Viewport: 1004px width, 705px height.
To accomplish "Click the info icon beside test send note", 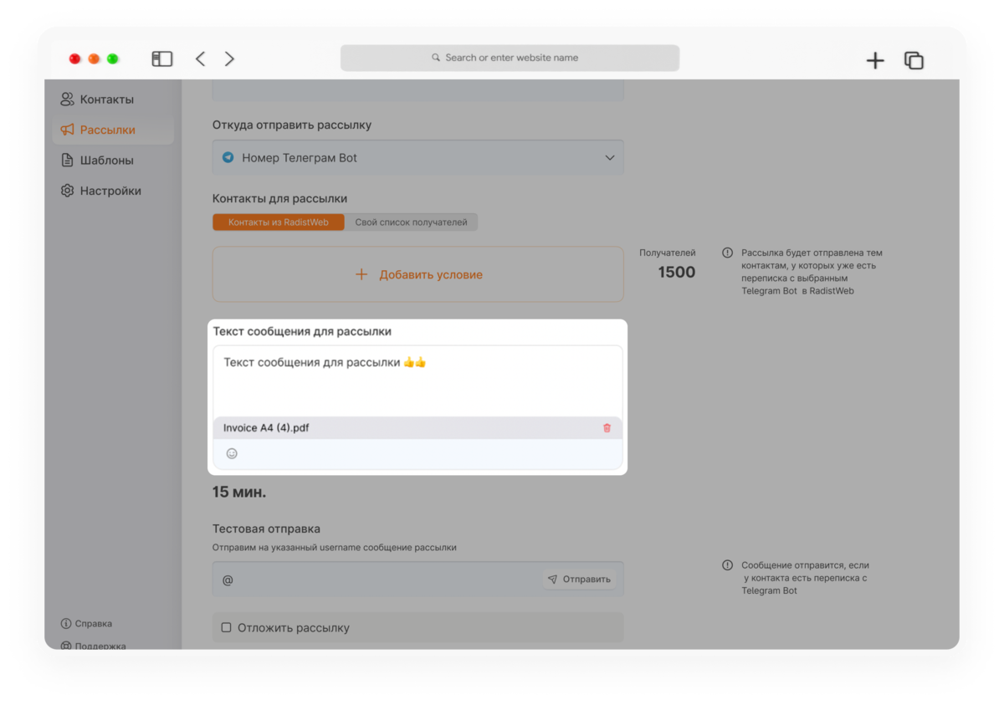I will [x=727, y=565].
